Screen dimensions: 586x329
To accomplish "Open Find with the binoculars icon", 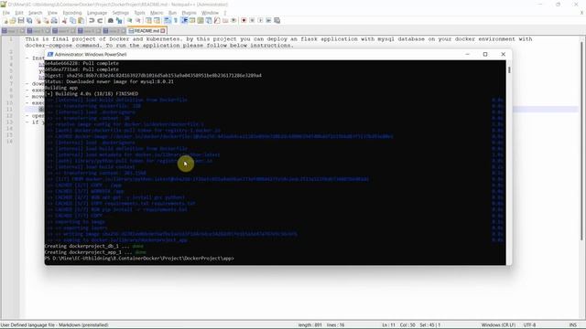I will tap(111, 20).
